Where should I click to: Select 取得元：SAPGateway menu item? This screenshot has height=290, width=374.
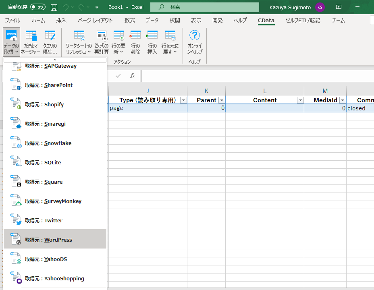[55, 66]
